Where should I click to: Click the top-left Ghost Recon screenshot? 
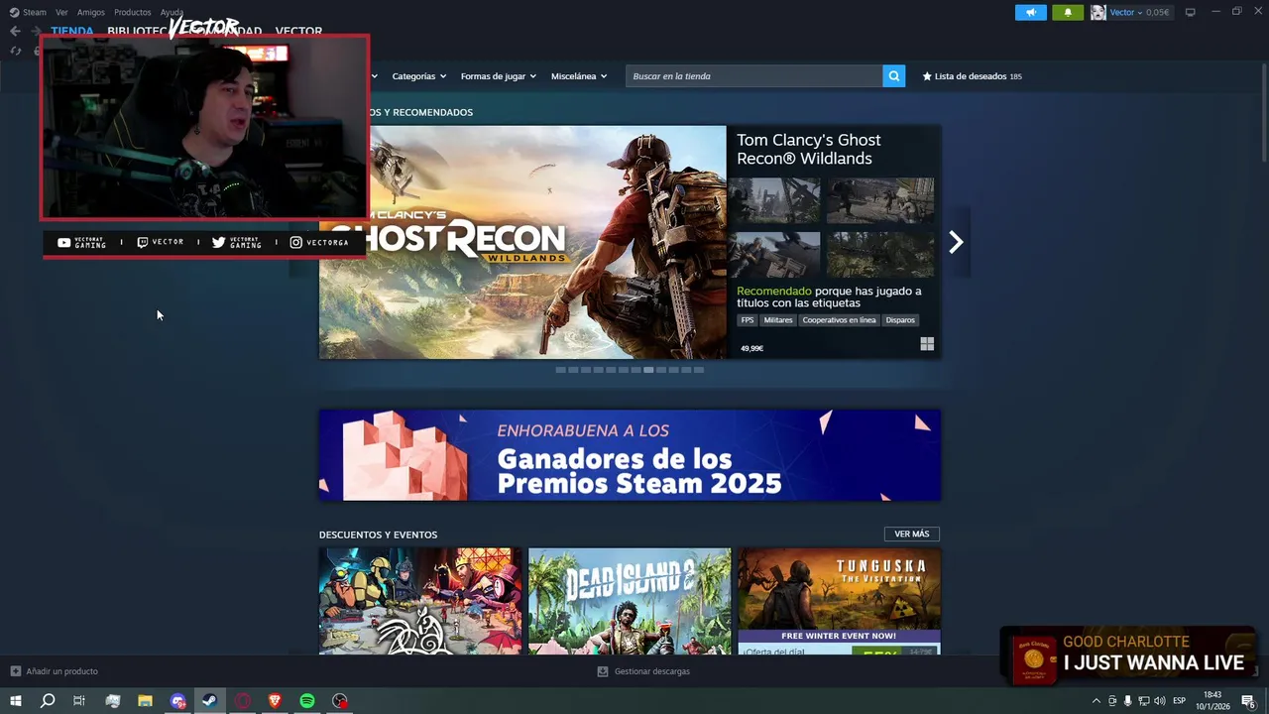(774, 201)
